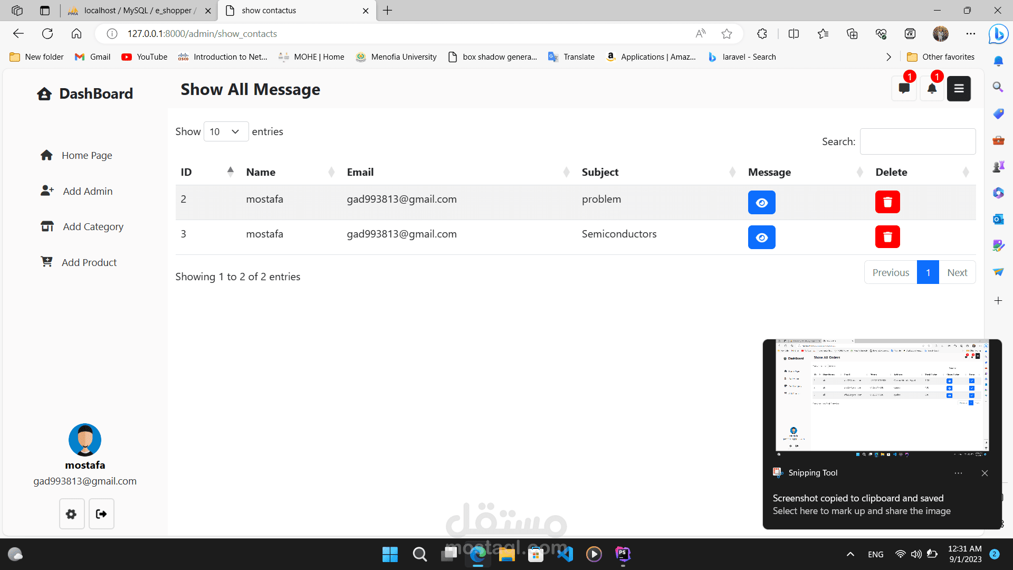
Task: Delete the Semiconductors message via trash icon
Action: point(887,237)
